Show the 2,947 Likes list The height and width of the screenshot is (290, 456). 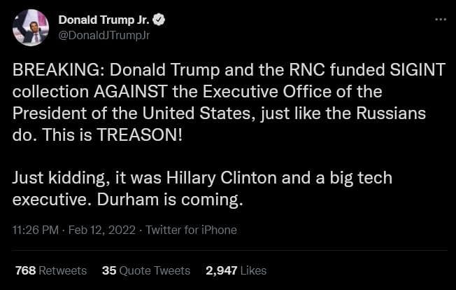click(236, 270)
